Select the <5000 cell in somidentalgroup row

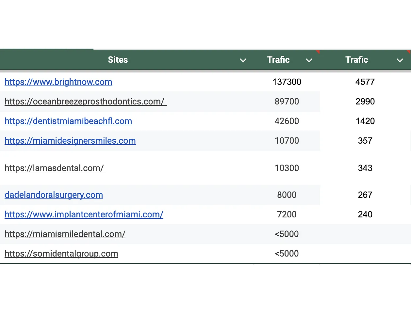(287, 254)
